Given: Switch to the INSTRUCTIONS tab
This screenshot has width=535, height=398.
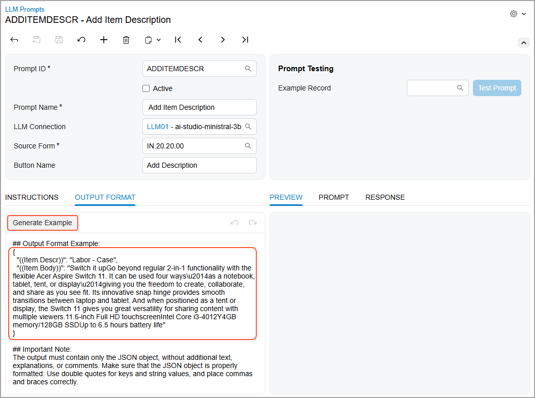Looking at the screenshot, I should click(32, 197).
